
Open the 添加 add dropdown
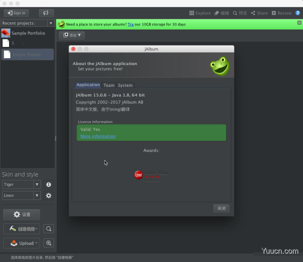(x=72, y=35)
